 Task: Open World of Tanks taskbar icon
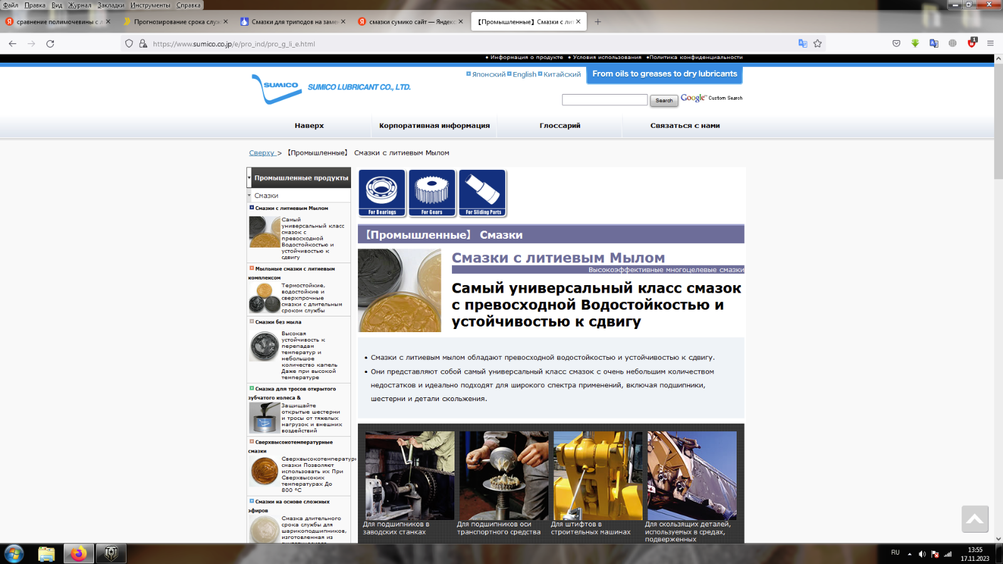(111, 554)
